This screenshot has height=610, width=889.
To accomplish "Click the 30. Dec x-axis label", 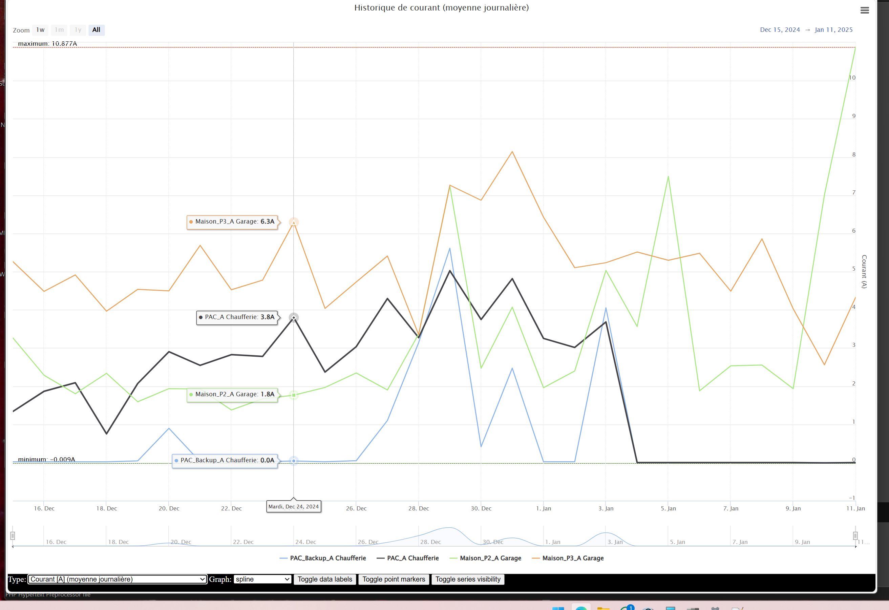I will pos(481,509).
